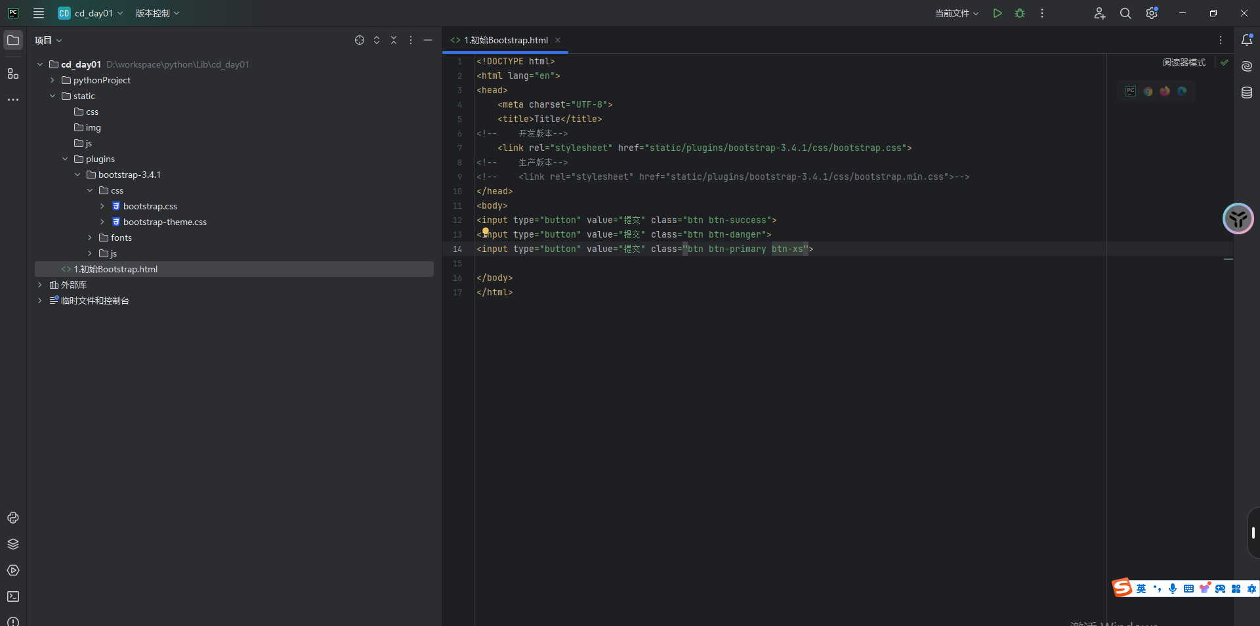The height and width of the screenshot is (626, 1260).
Task: Click the floating round assistant avatar
Action: 1238,219
